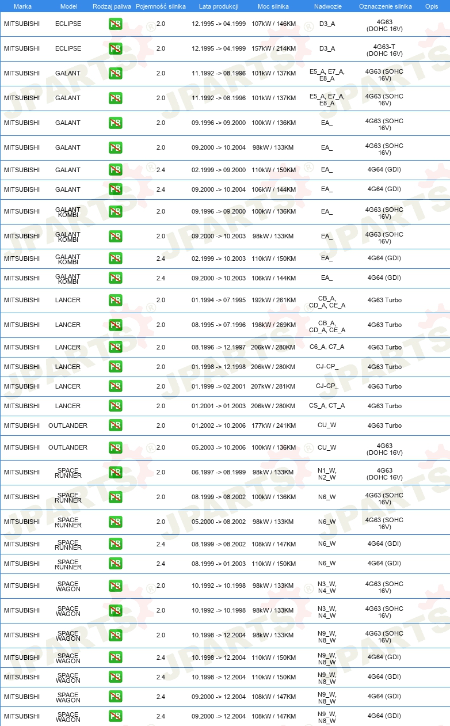
Task: Click the Opis column header
Action: pyautogui.click(x=432, y=6)
